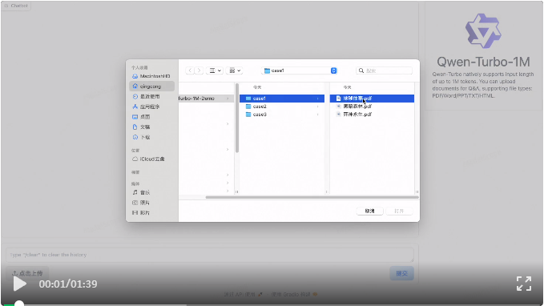Open fullscreen mode with the expand icon
Image resolution: width=544 pixels, height=306 pixels.
point(524,284)
